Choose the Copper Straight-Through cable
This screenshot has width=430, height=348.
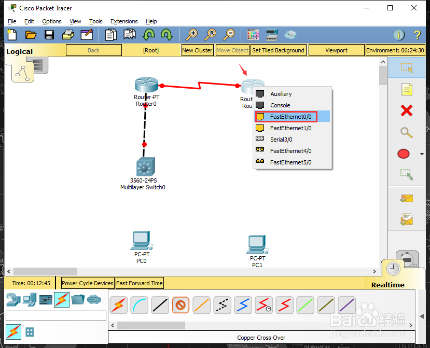coord(160,305)
